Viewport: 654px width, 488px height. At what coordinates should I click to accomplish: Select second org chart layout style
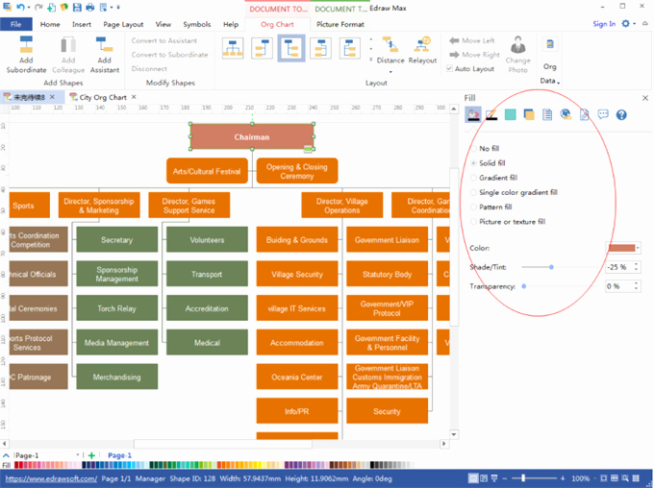262,48
